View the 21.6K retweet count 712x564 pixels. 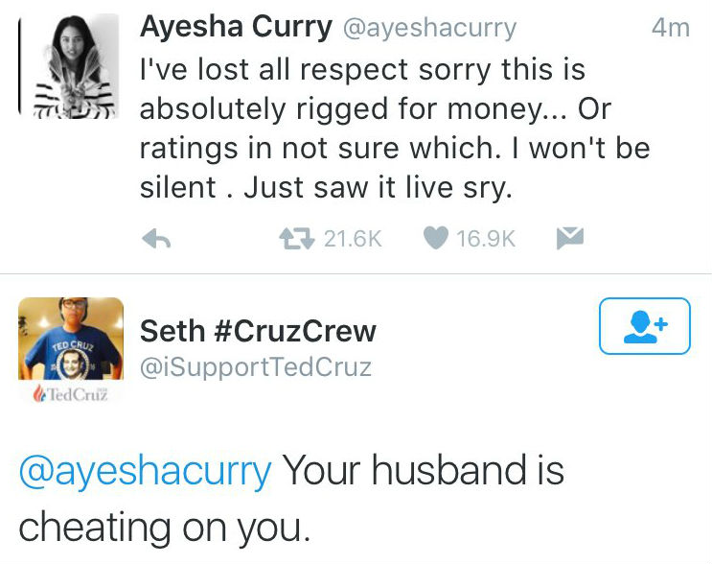352,239
